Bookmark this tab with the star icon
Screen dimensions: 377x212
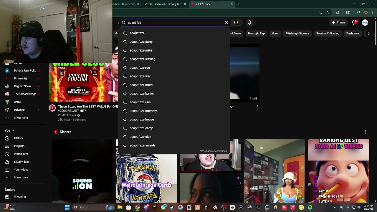328,12
